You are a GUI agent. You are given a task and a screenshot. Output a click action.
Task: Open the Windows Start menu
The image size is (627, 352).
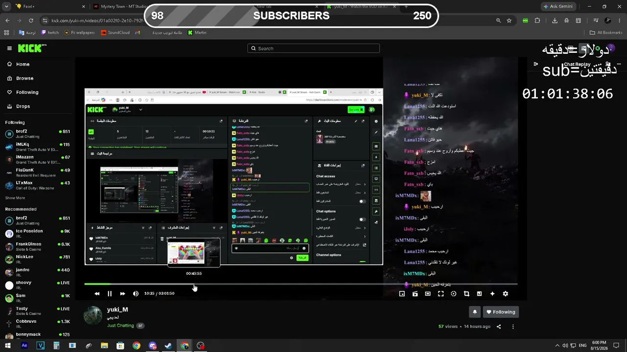(x=8, y=346)
